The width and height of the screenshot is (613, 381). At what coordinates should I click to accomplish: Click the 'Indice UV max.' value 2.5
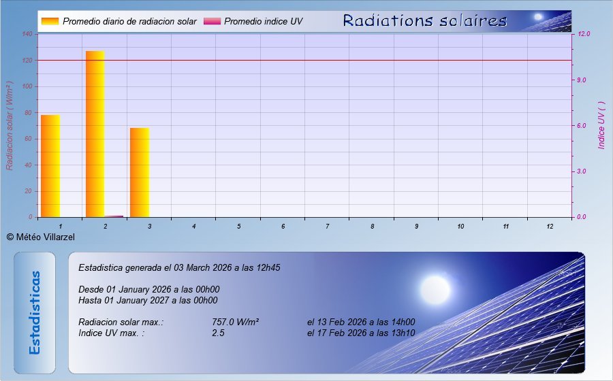coord(218,333)
